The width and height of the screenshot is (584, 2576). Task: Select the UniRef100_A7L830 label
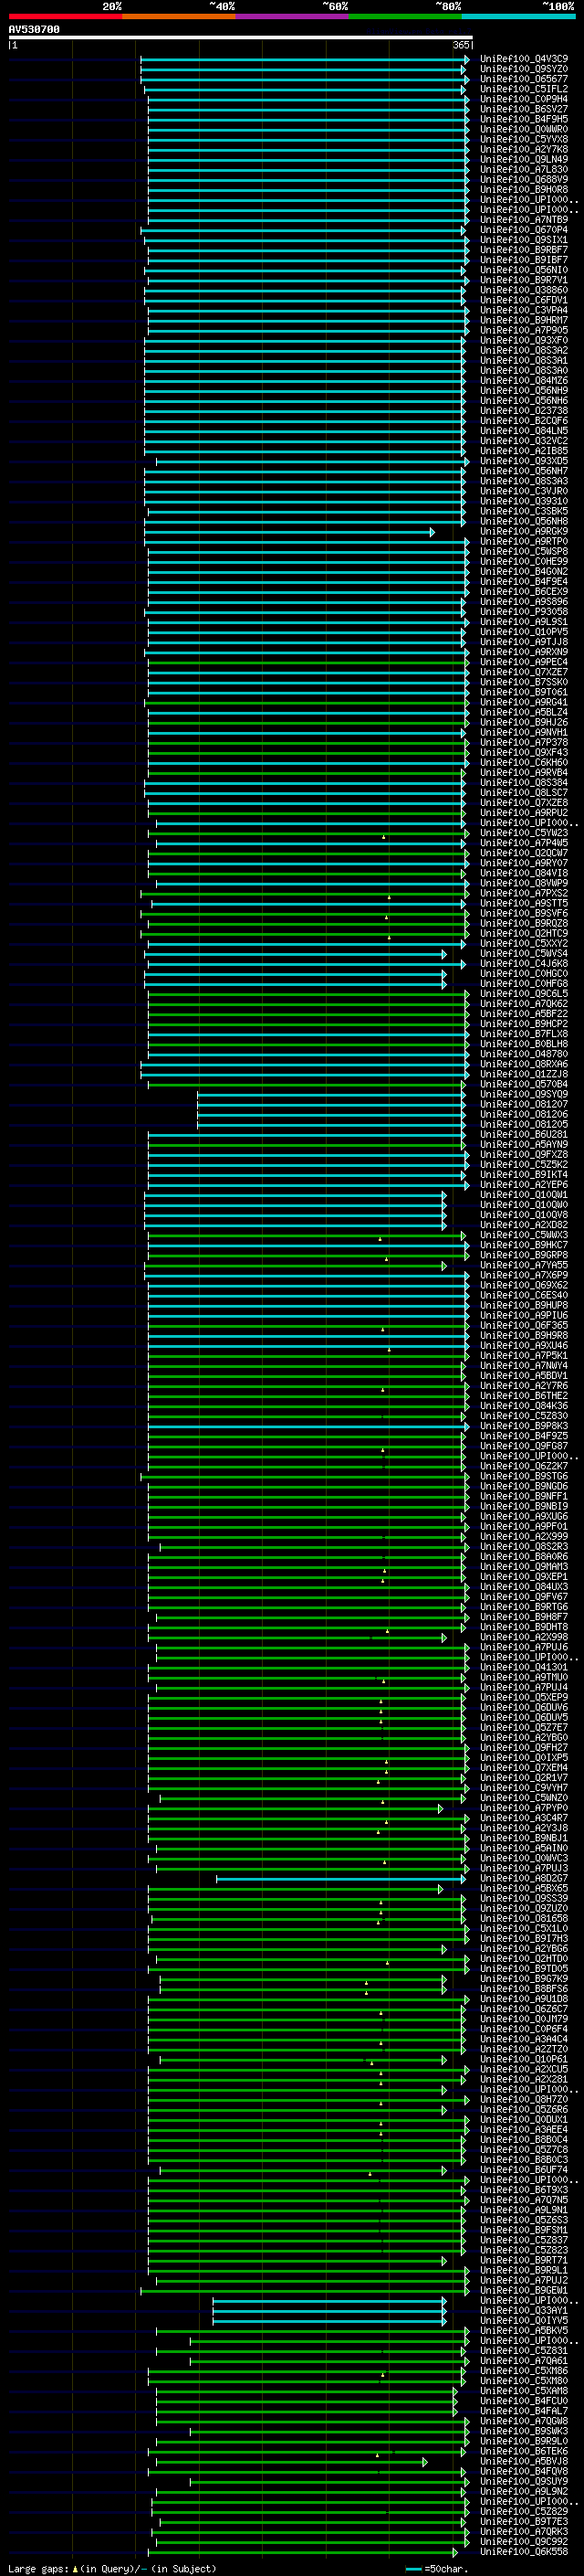pos(523,169)
